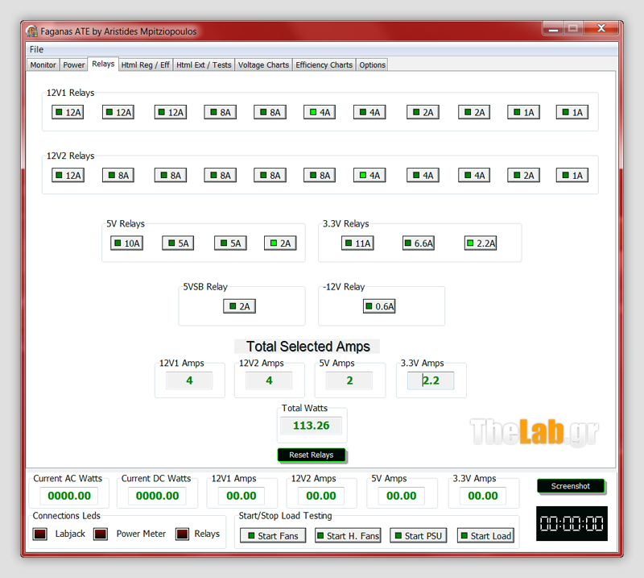Click the bottom 12V2 Amps 00.00 readout
The height and width of the screenshot is (578, 644).
click(x=321, y=496)
